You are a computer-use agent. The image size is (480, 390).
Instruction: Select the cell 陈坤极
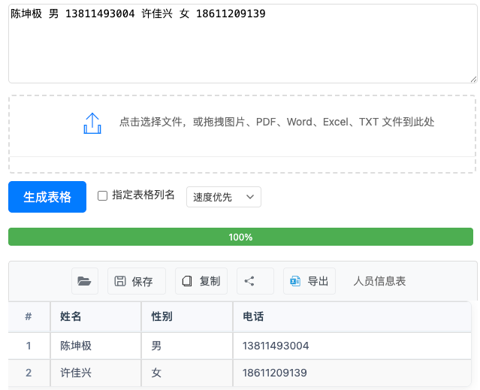click(x=96, y=346)
